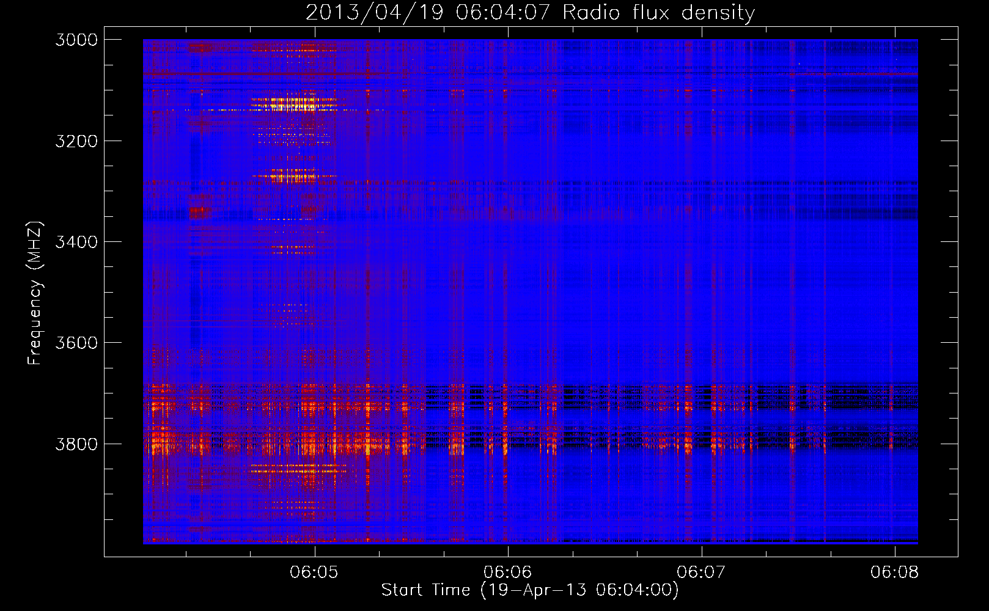Click the yellow burst near 3270 MHz
This screenshot has width=989, height=611.
click(295, 176)
